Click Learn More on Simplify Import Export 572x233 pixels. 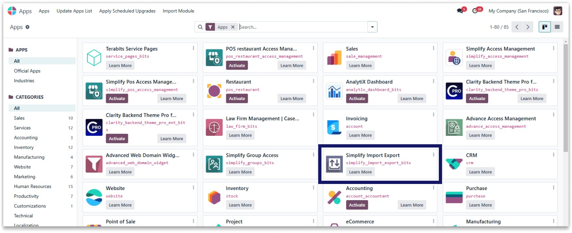(x=360, y=172)
